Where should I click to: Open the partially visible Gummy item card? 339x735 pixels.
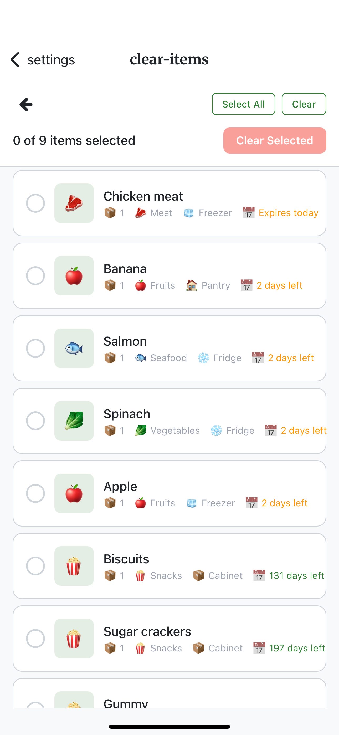tap(169, 693)
